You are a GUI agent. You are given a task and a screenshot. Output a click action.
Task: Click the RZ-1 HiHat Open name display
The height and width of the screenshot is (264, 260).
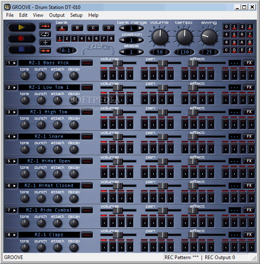pyautogui.click(x=49, y=161)
